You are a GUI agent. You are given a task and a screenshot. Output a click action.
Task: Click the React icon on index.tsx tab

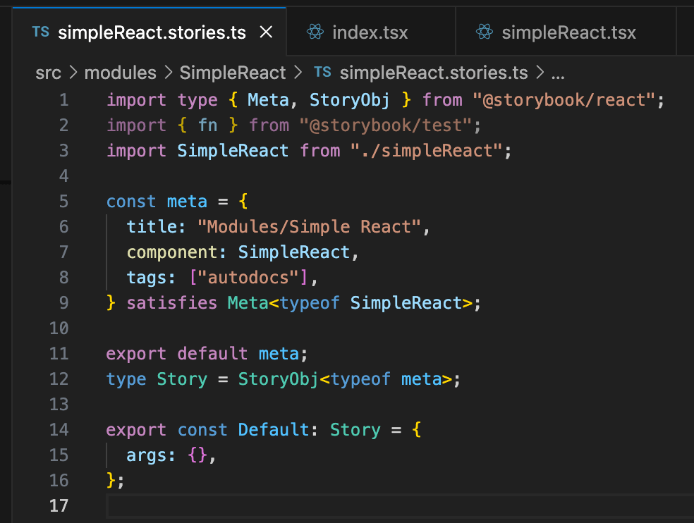point(315,32)
